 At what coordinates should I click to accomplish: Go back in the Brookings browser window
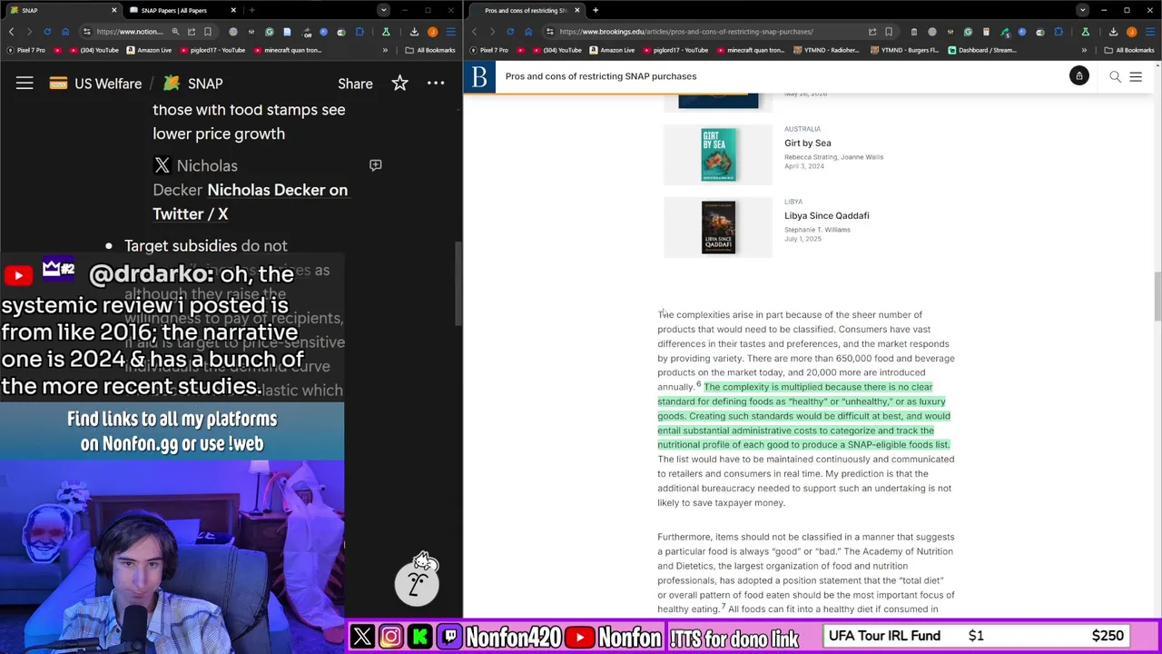tap(474, 32)
